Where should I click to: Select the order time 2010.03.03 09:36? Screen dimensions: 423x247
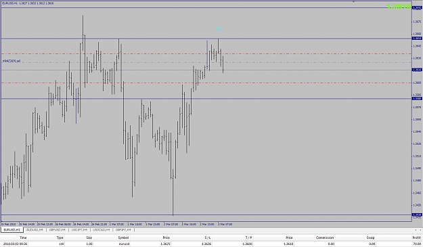click(16, 244)
